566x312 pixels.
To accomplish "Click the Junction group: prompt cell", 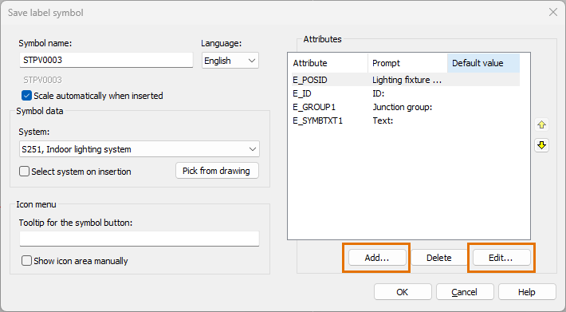I will [403, 107].
